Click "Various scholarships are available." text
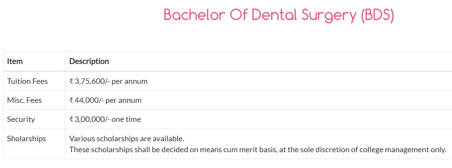Screen dimensions: 452x168 tap(127, 139)
